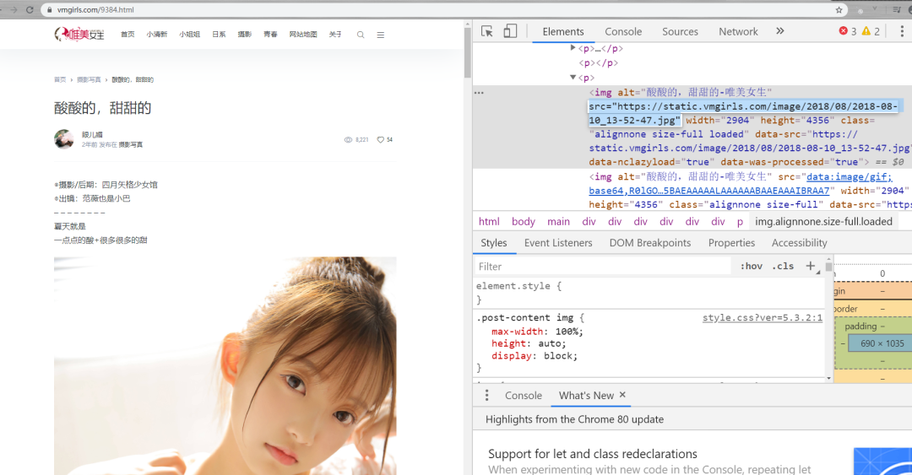Select html in the DOM breadcrumb
The image size is (912, 475).
tap(489, 222)
